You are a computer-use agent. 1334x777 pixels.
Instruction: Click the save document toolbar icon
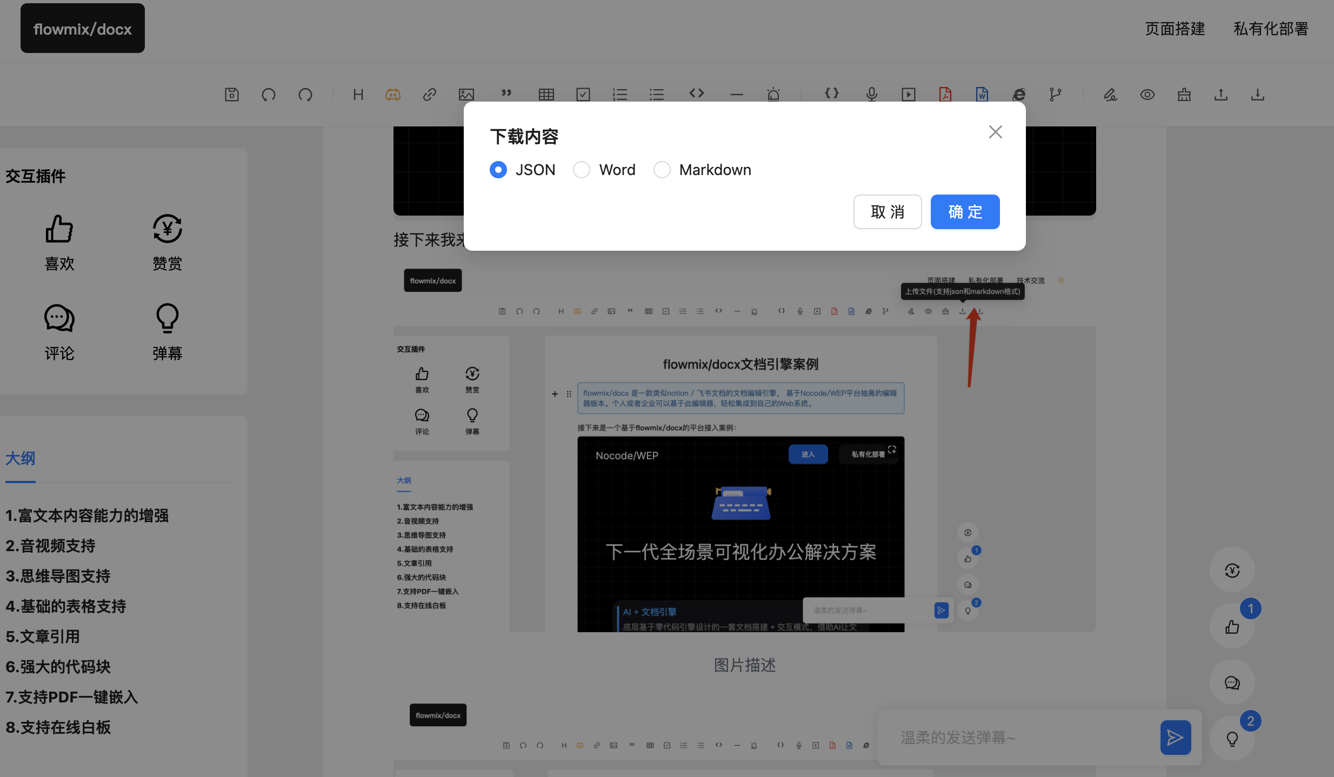232,95
